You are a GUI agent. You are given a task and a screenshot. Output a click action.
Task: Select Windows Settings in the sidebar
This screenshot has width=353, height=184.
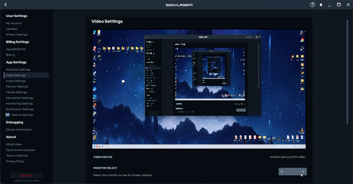18,69
